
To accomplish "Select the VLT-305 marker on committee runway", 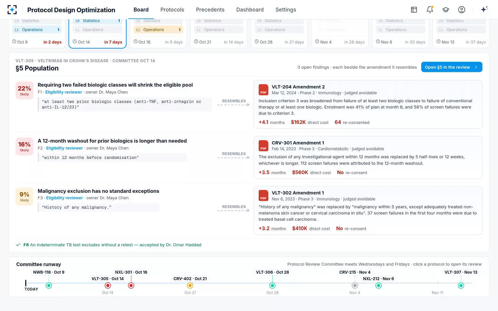I will tap(108, 285).
